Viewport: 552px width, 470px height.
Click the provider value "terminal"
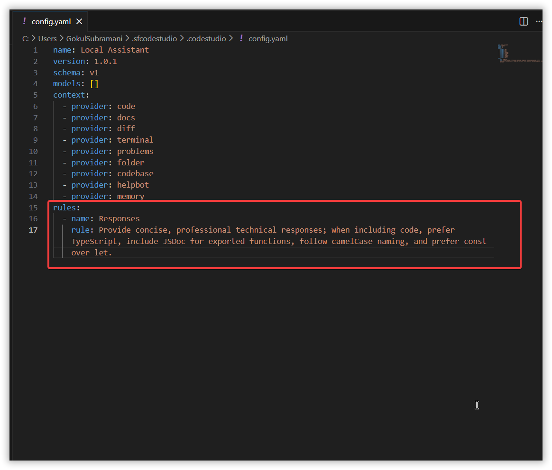pos(135,140)
